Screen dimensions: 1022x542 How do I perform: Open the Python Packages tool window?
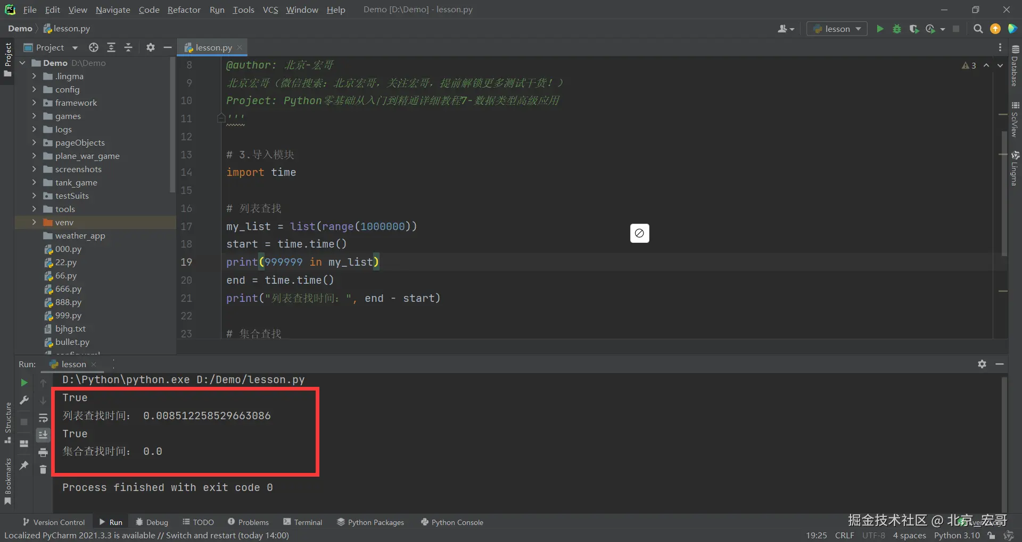(x=370, y=522)
